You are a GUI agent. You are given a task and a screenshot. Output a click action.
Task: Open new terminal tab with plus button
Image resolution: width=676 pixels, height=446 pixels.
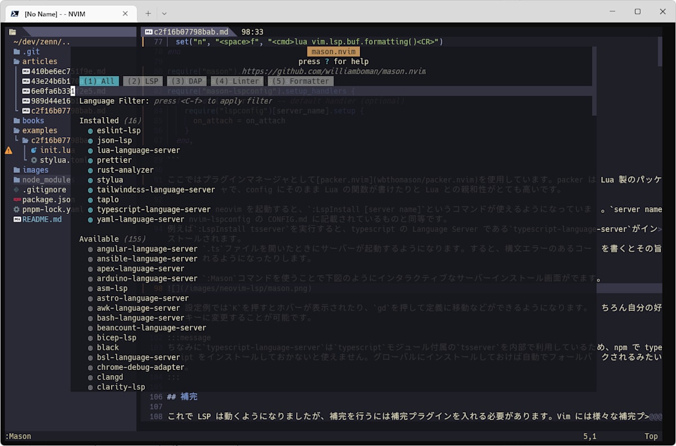pyautogui.click(x=148, y=14)
